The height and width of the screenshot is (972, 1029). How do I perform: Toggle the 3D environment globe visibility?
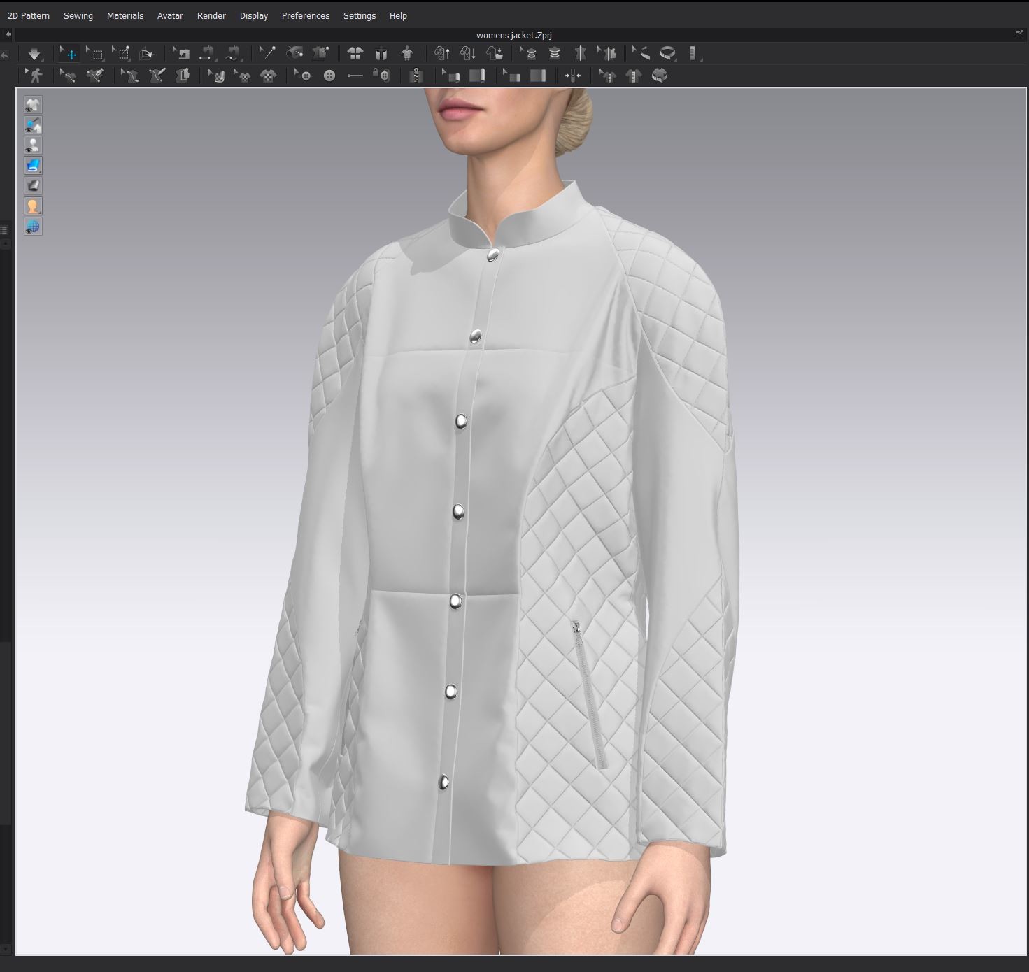[x=33, y=226]
